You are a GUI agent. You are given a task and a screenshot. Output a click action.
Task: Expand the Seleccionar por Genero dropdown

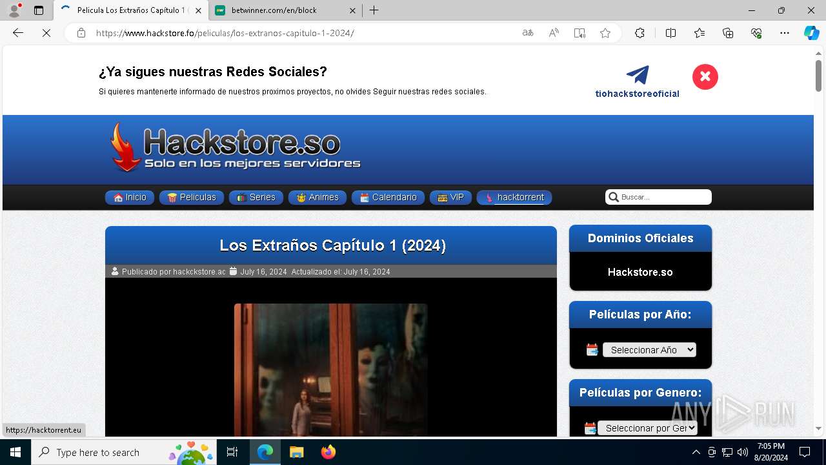tap(647, 428)
